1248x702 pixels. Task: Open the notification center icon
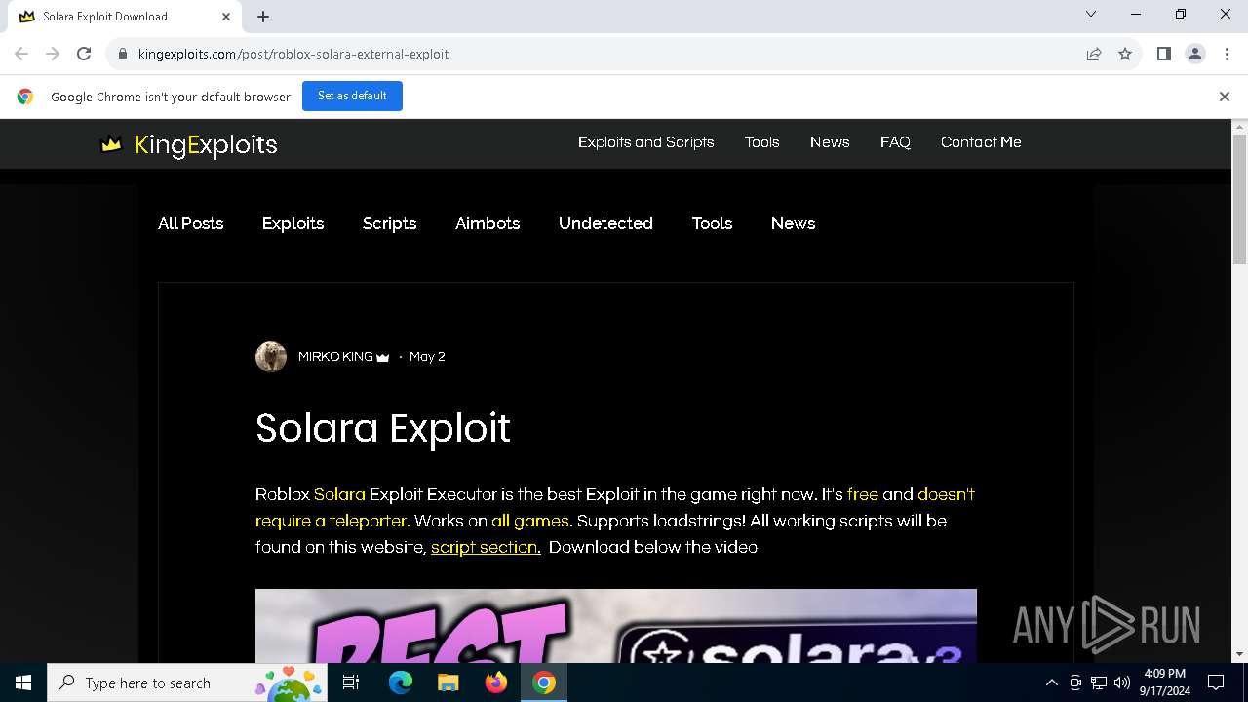click(x=1216, y=682)
